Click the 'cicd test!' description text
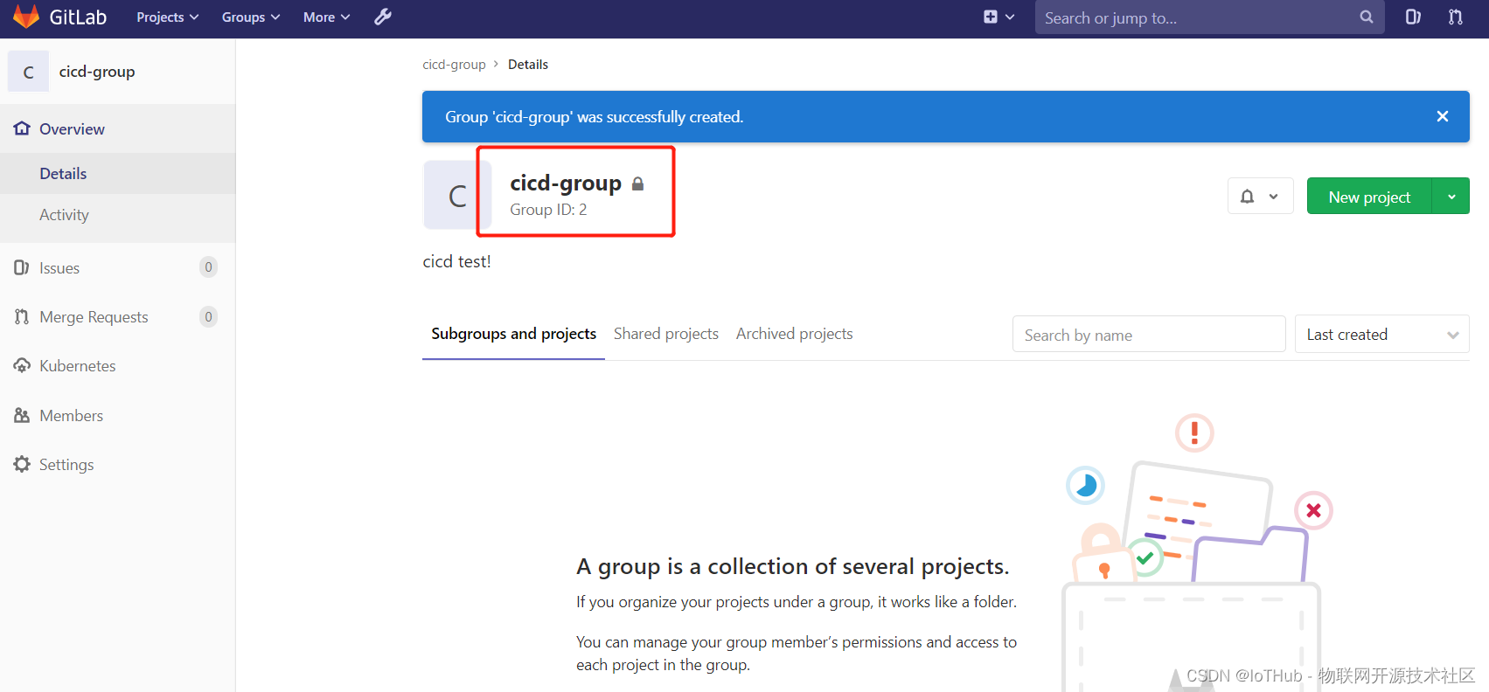 (x=456, y=261)
